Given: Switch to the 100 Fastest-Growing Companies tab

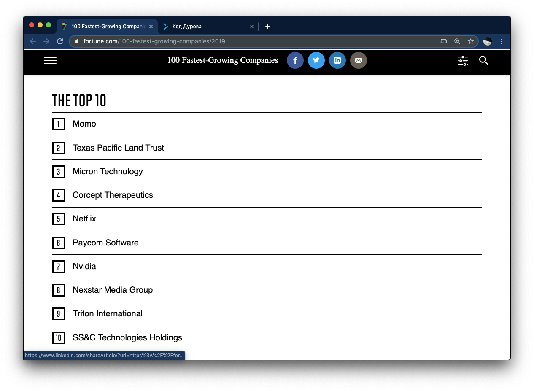Looking at the screenshot, I should [x=107, y=26].
